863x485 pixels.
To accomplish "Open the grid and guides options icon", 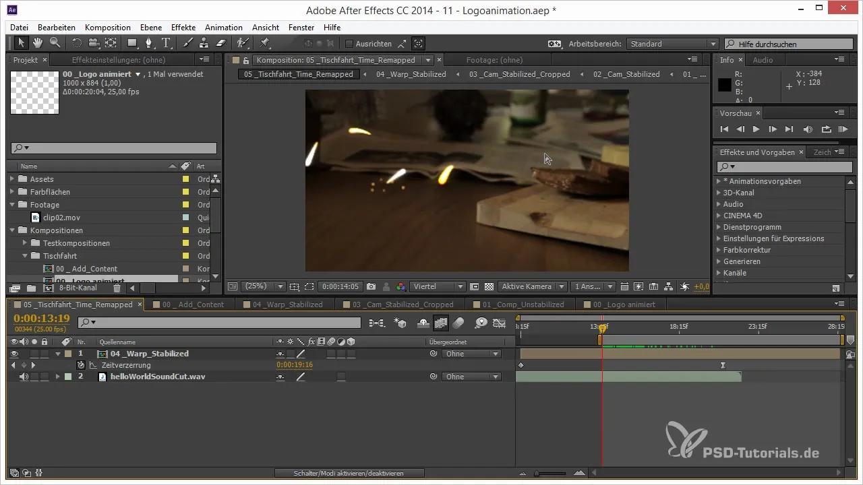I will click(294, 286).
